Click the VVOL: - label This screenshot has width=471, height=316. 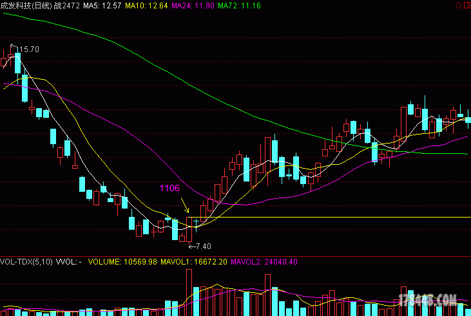68,262
